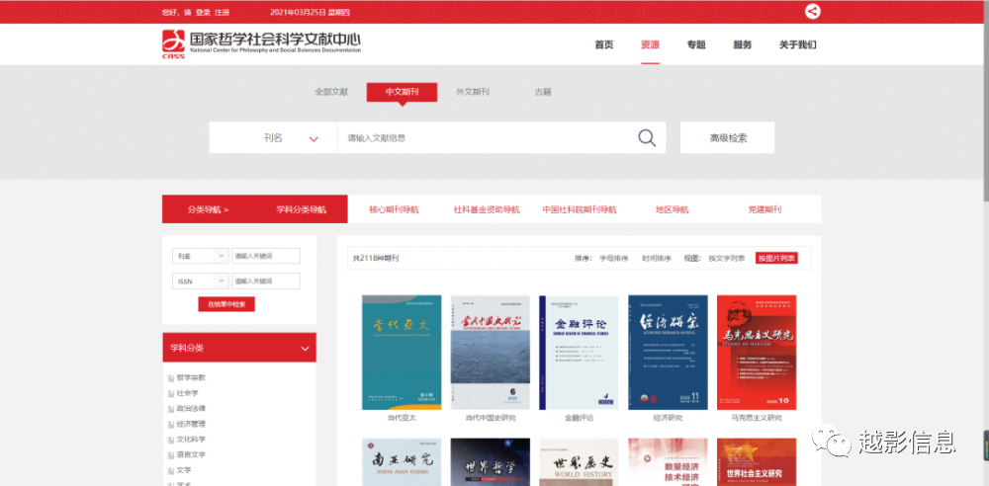Click the keyword input beside ISSN filter

[265, 282]
